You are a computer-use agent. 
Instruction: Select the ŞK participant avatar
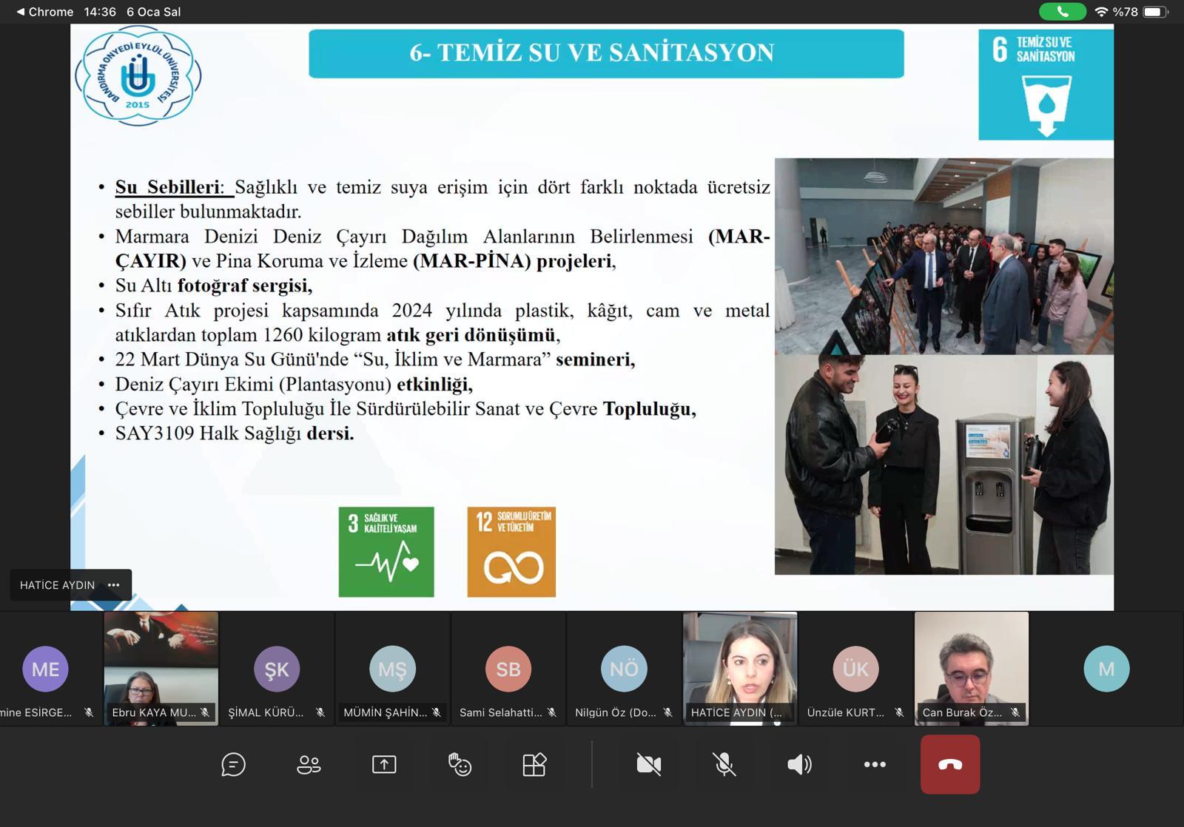(277, 669)
